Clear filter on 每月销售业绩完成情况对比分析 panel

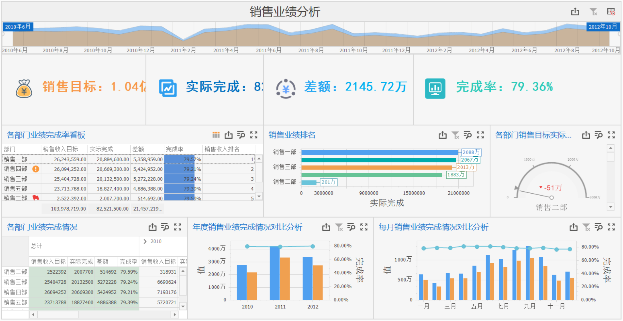pos(586,227)
